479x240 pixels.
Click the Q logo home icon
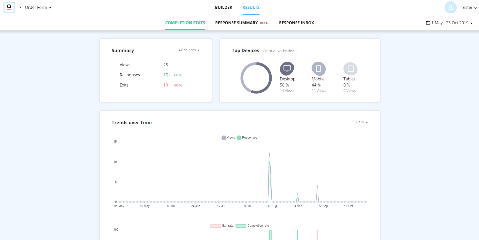click(x=9, y=7)
